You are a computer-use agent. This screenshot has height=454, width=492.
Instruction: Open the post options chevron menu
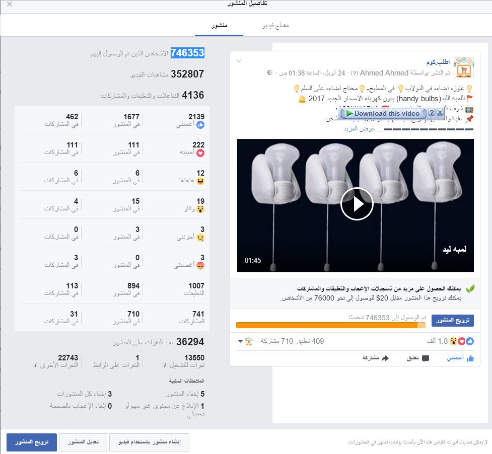(239, 61)
